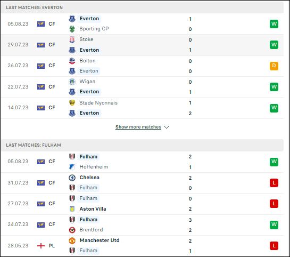Click the Stade Nyonnais crest icon

[x=72, y=103]
